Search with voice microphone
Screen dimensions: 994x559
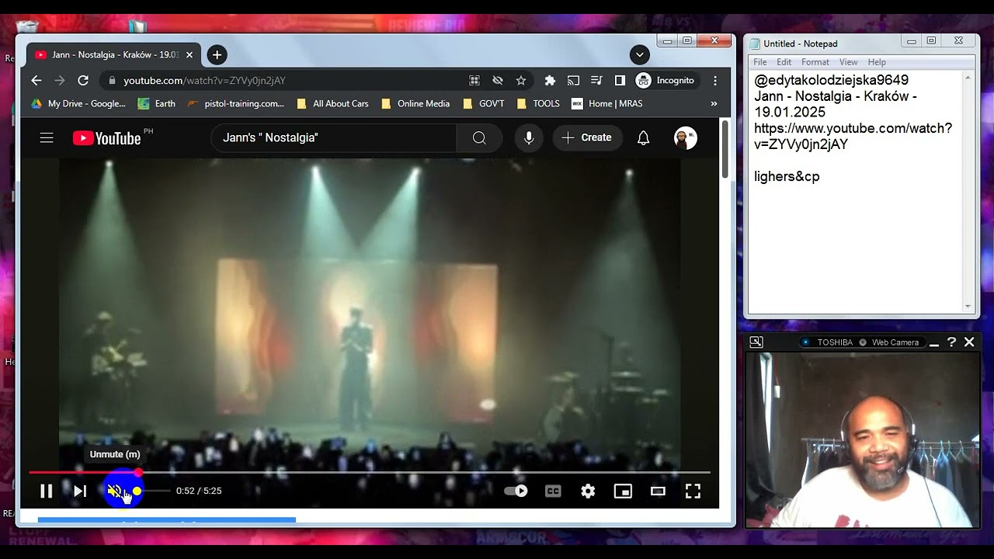click(529, 137)
